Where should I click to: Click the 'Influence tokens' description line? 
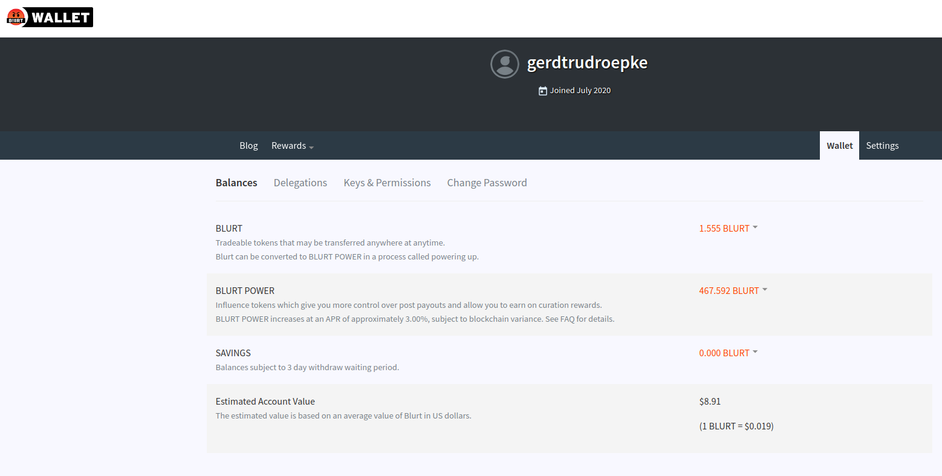(409, 305)
